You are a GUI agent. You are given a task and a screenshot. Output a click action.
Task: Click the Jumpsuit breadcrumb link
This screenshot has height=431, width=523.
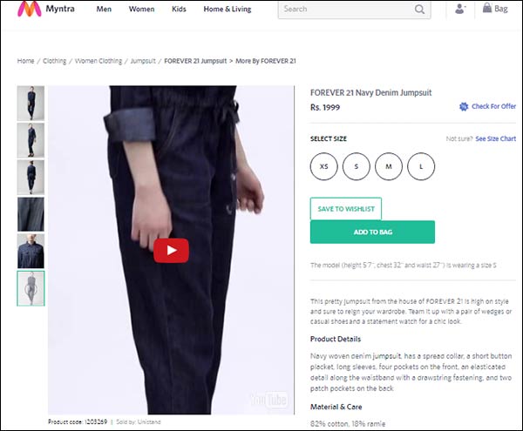click(x=143, y=61)
